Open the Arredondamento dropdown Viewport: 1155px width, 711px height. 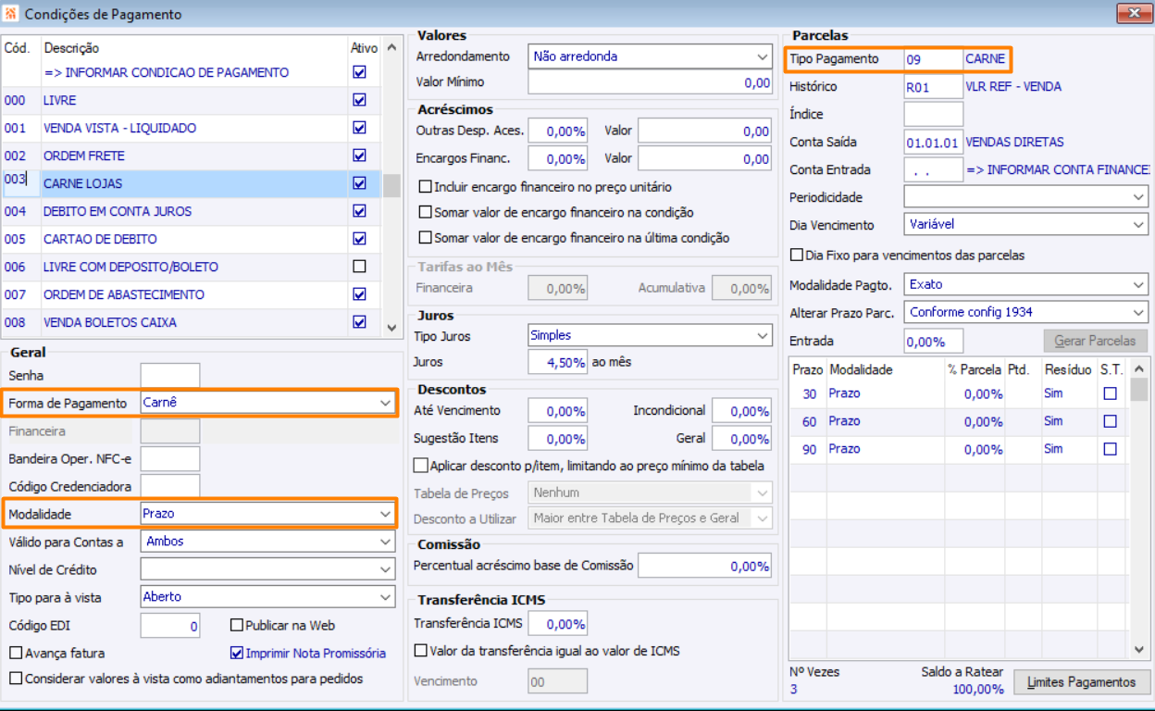pos(762,56)
